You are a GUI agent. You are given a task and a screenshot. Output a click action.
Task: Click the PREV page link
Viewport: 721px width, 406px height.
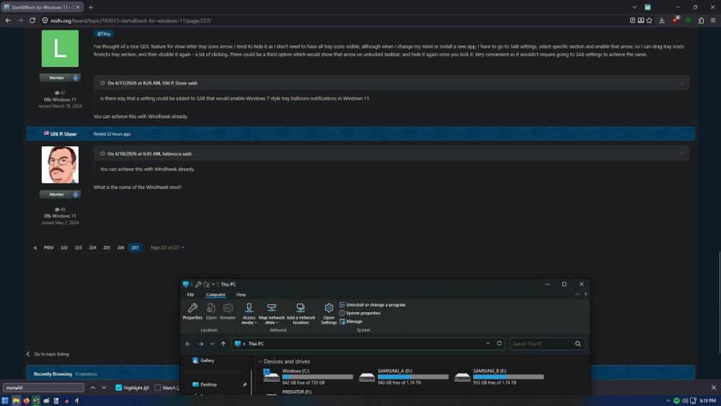[48, 247]
